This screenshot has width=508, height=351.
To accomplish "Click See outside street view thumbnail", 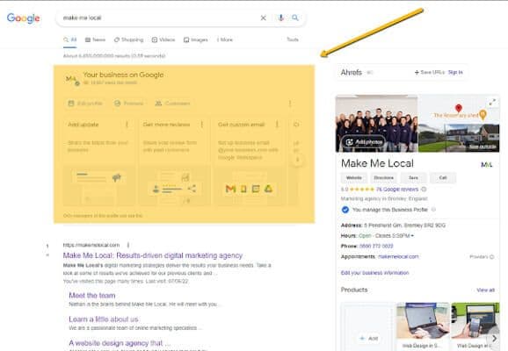I will point(459,139).
